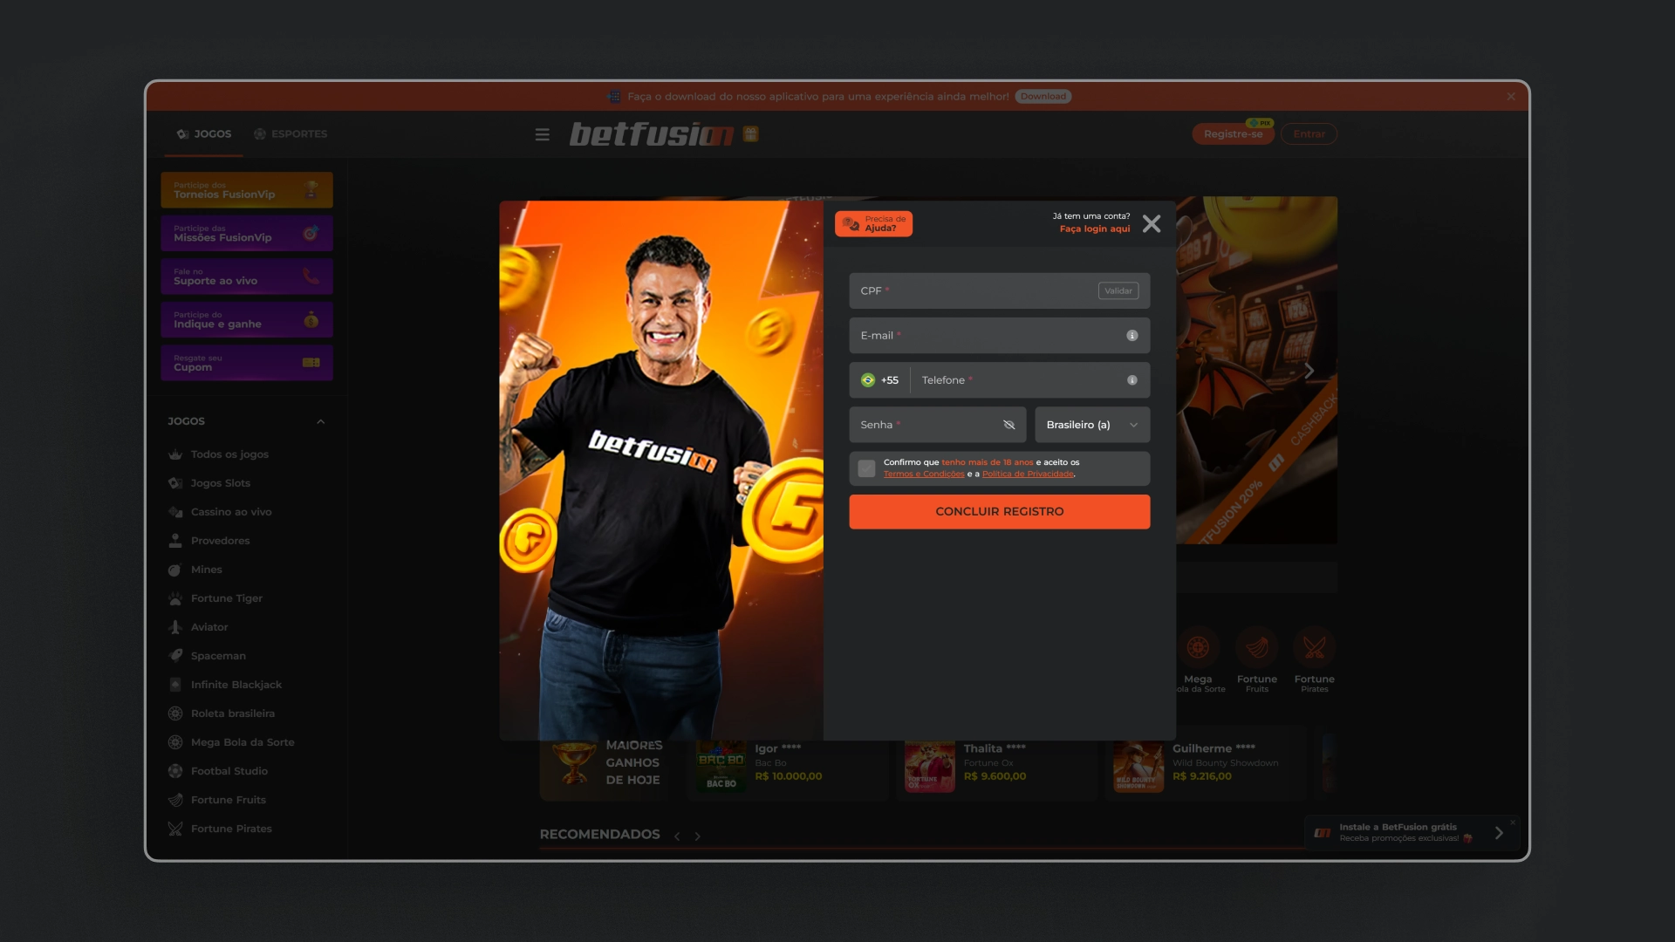Click the Fortune Pirates swords icon
This screenshot has height=942, width=1675.
pyautogui.click(x=174, y=828)
